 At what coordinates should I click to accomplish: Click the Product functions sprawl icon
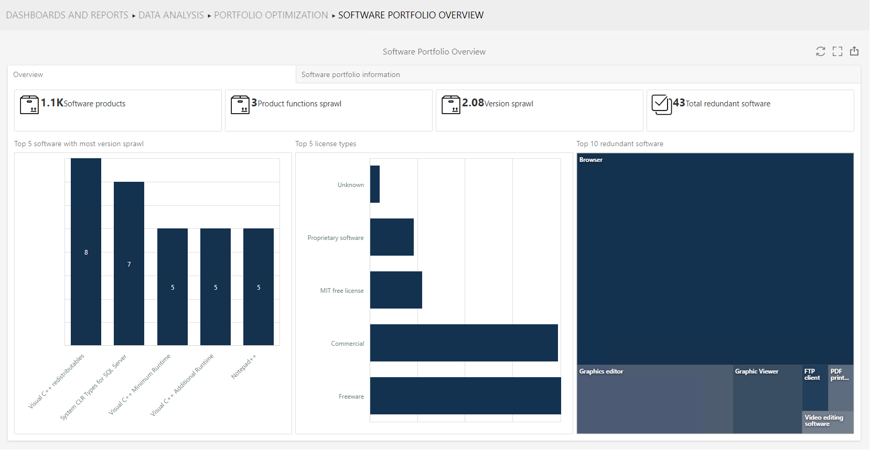[240, 105]
